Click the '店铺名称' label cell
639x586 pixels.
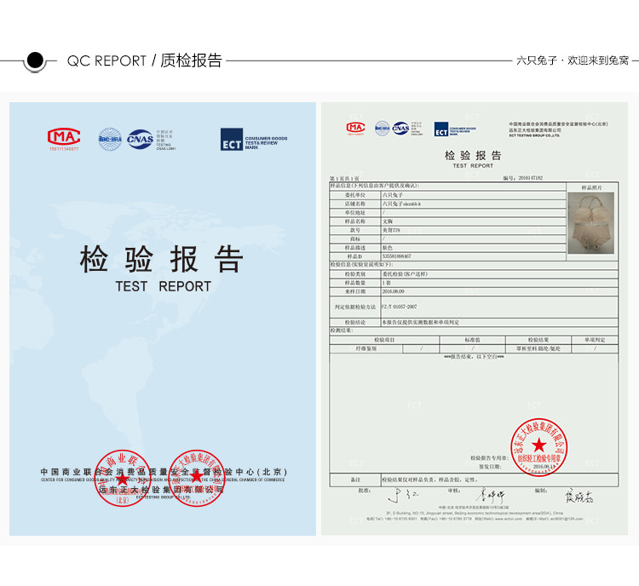355,204
